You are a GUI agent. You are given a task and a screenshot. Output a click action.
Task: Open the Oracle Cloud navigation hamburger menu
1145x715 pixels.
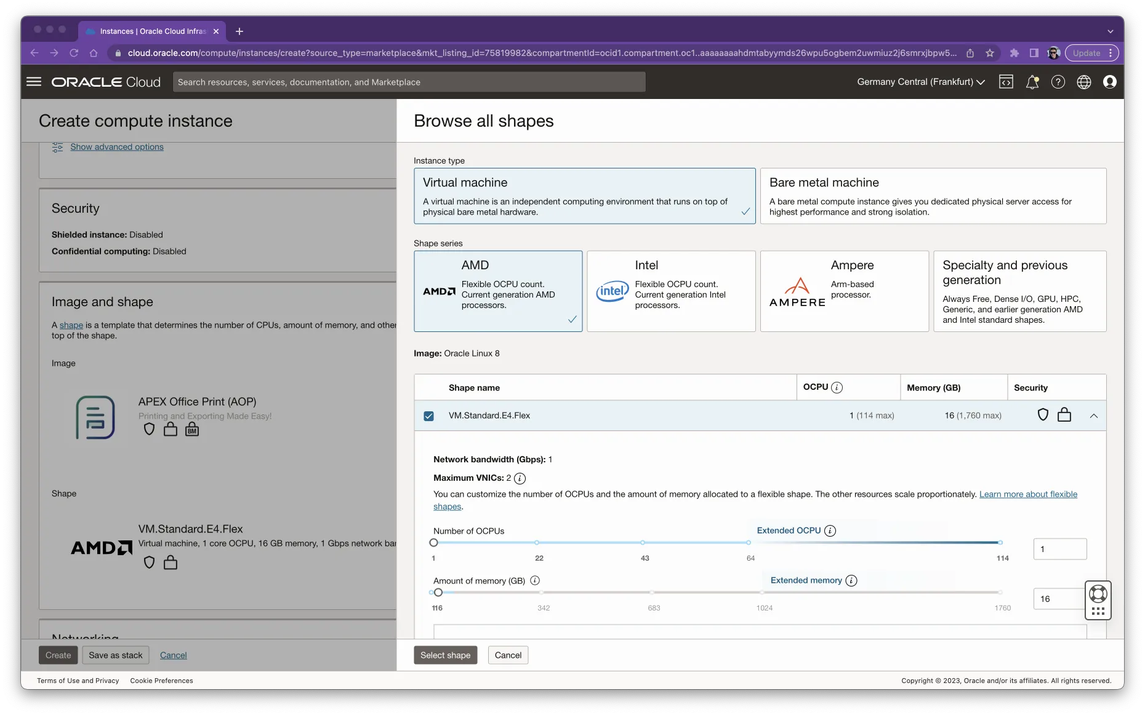coord(34,82)
